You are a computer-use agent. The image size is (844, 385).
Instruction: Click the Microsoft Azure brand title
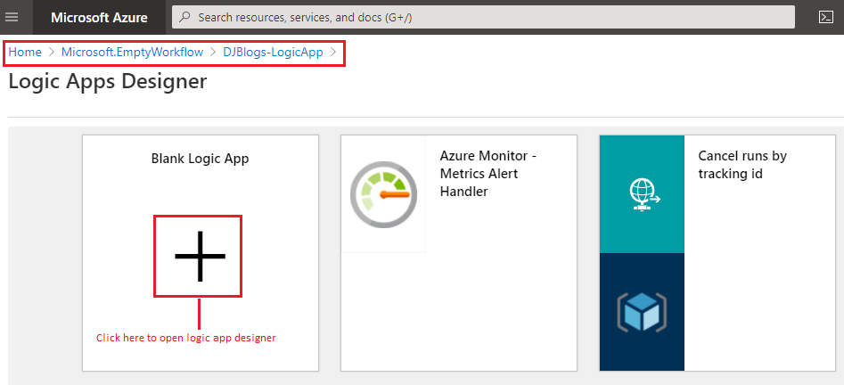[x=99, y=18]
